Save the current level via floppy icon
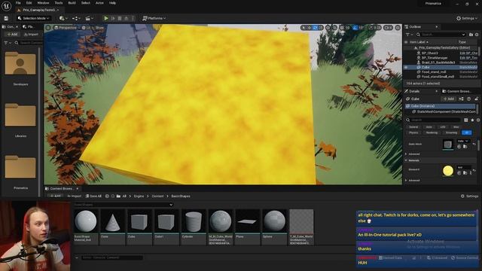 pos(6,18)
